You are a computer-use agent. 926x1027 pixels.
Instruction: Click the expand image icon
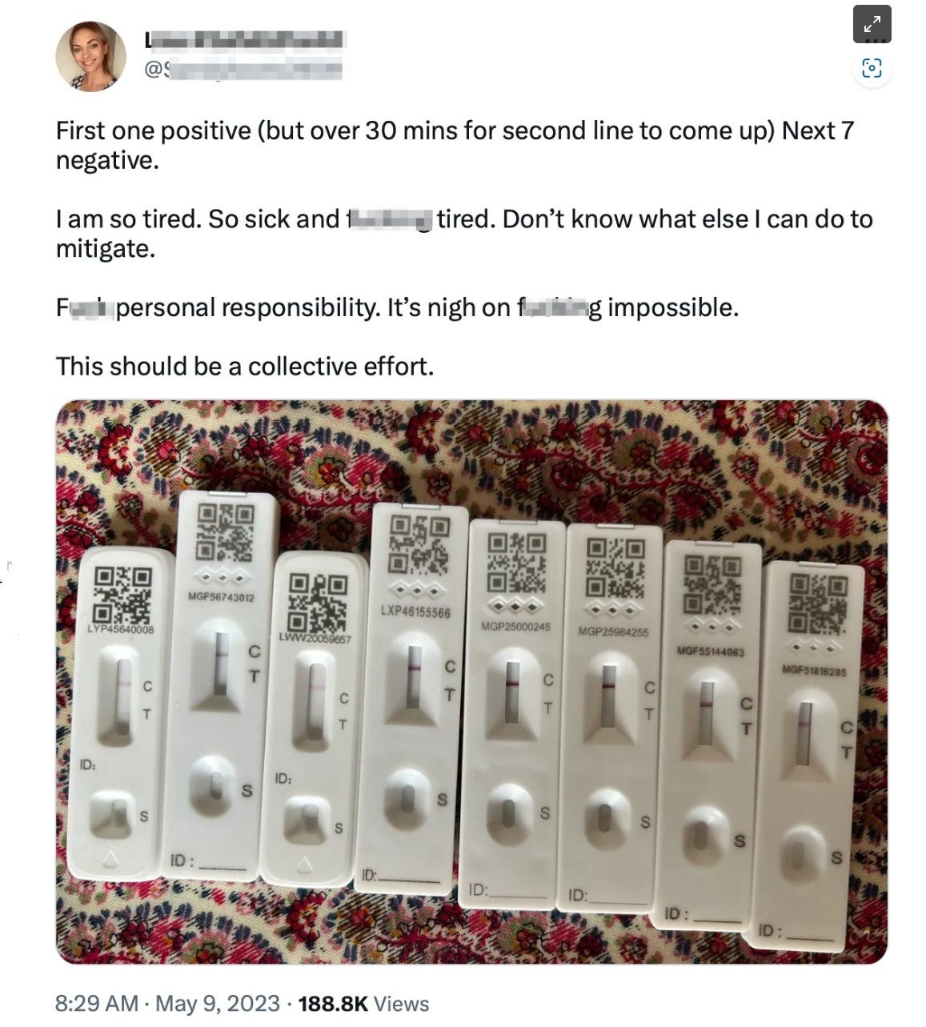(x=872, y=23)
